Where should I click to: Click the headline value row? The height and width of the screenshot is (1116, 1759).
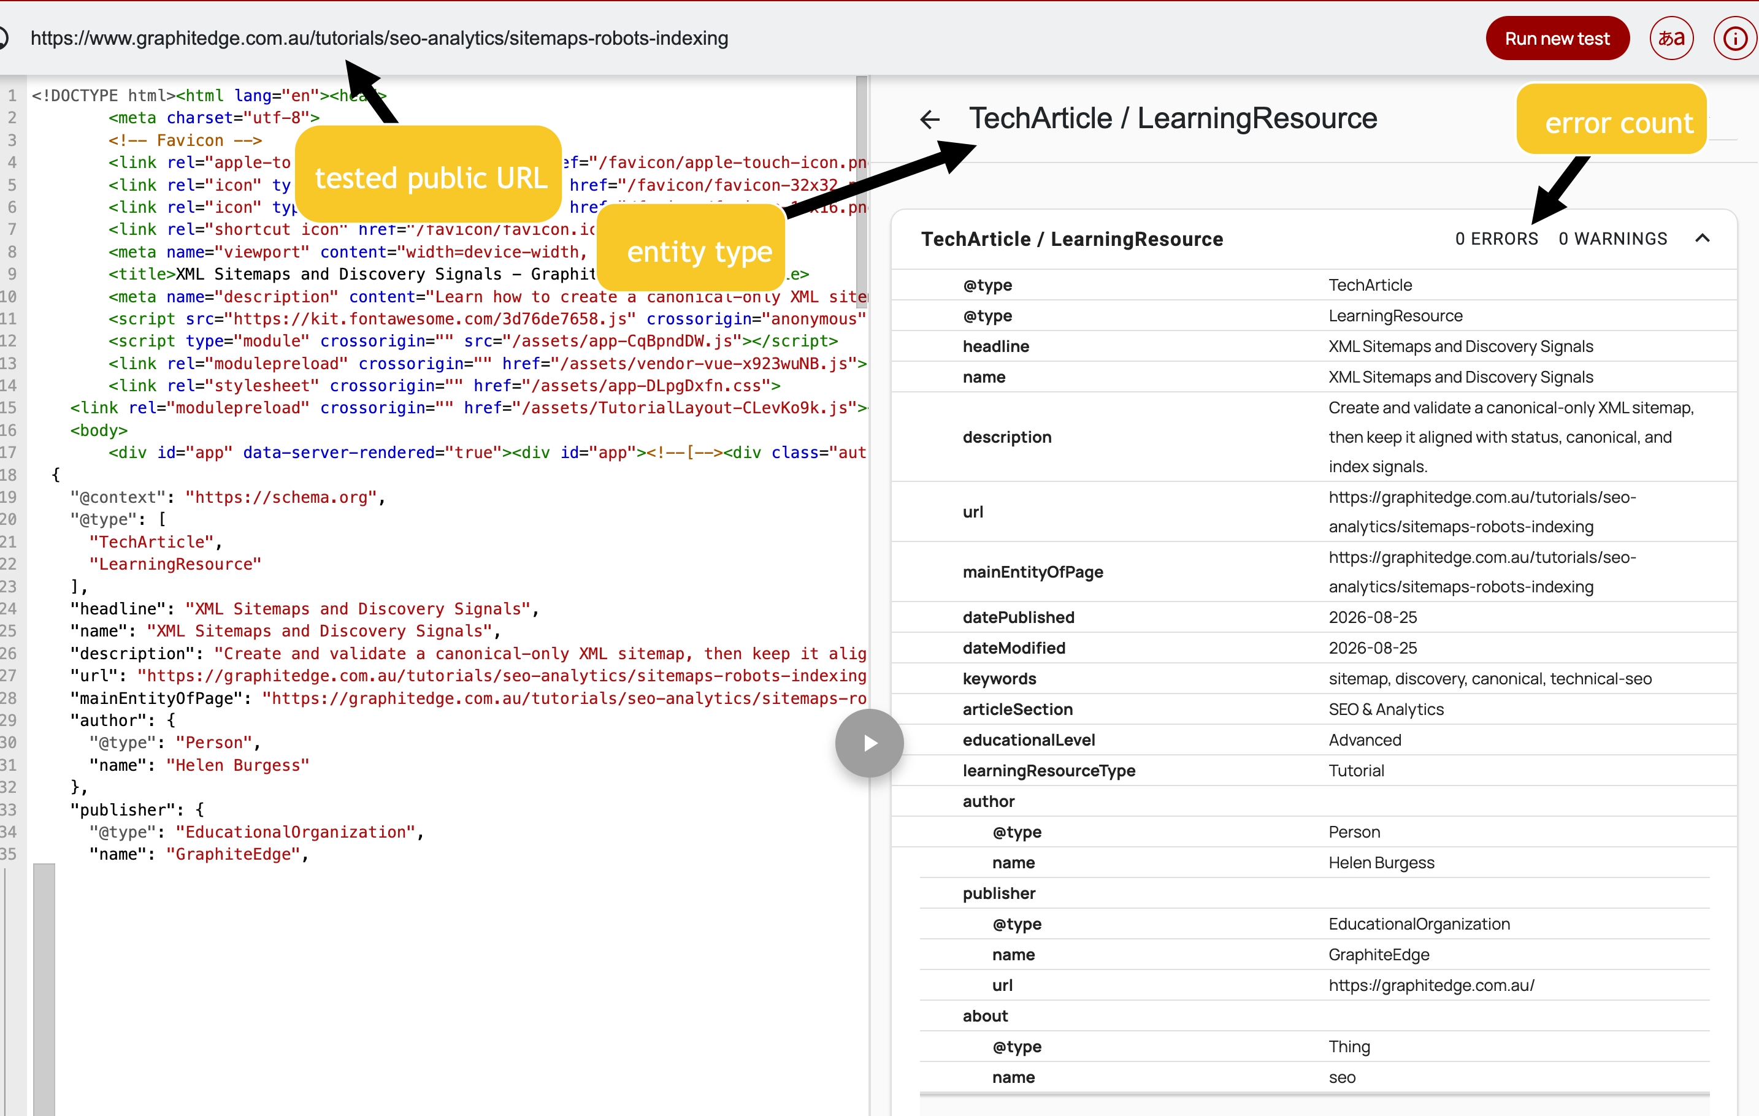pyautogui.click(x=1313, y=346)
